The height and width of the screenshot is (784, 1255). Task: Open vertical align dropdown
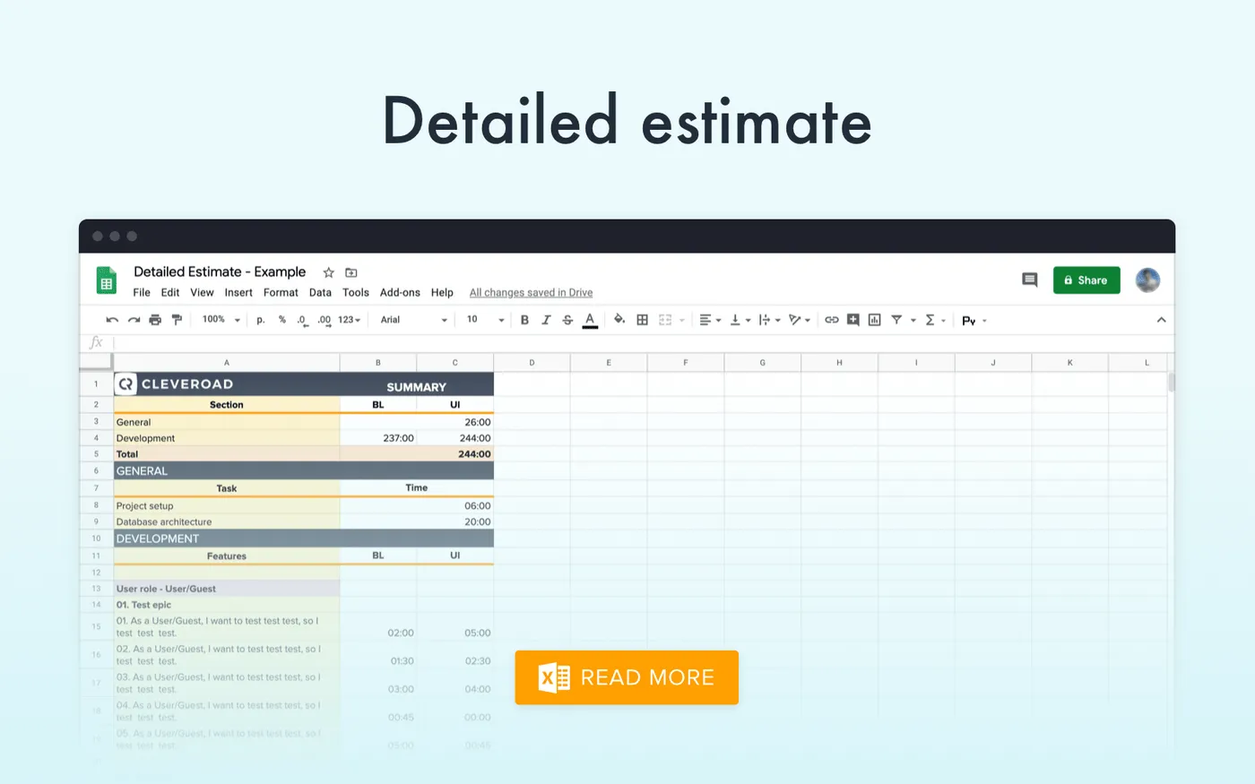pos(740,320)
